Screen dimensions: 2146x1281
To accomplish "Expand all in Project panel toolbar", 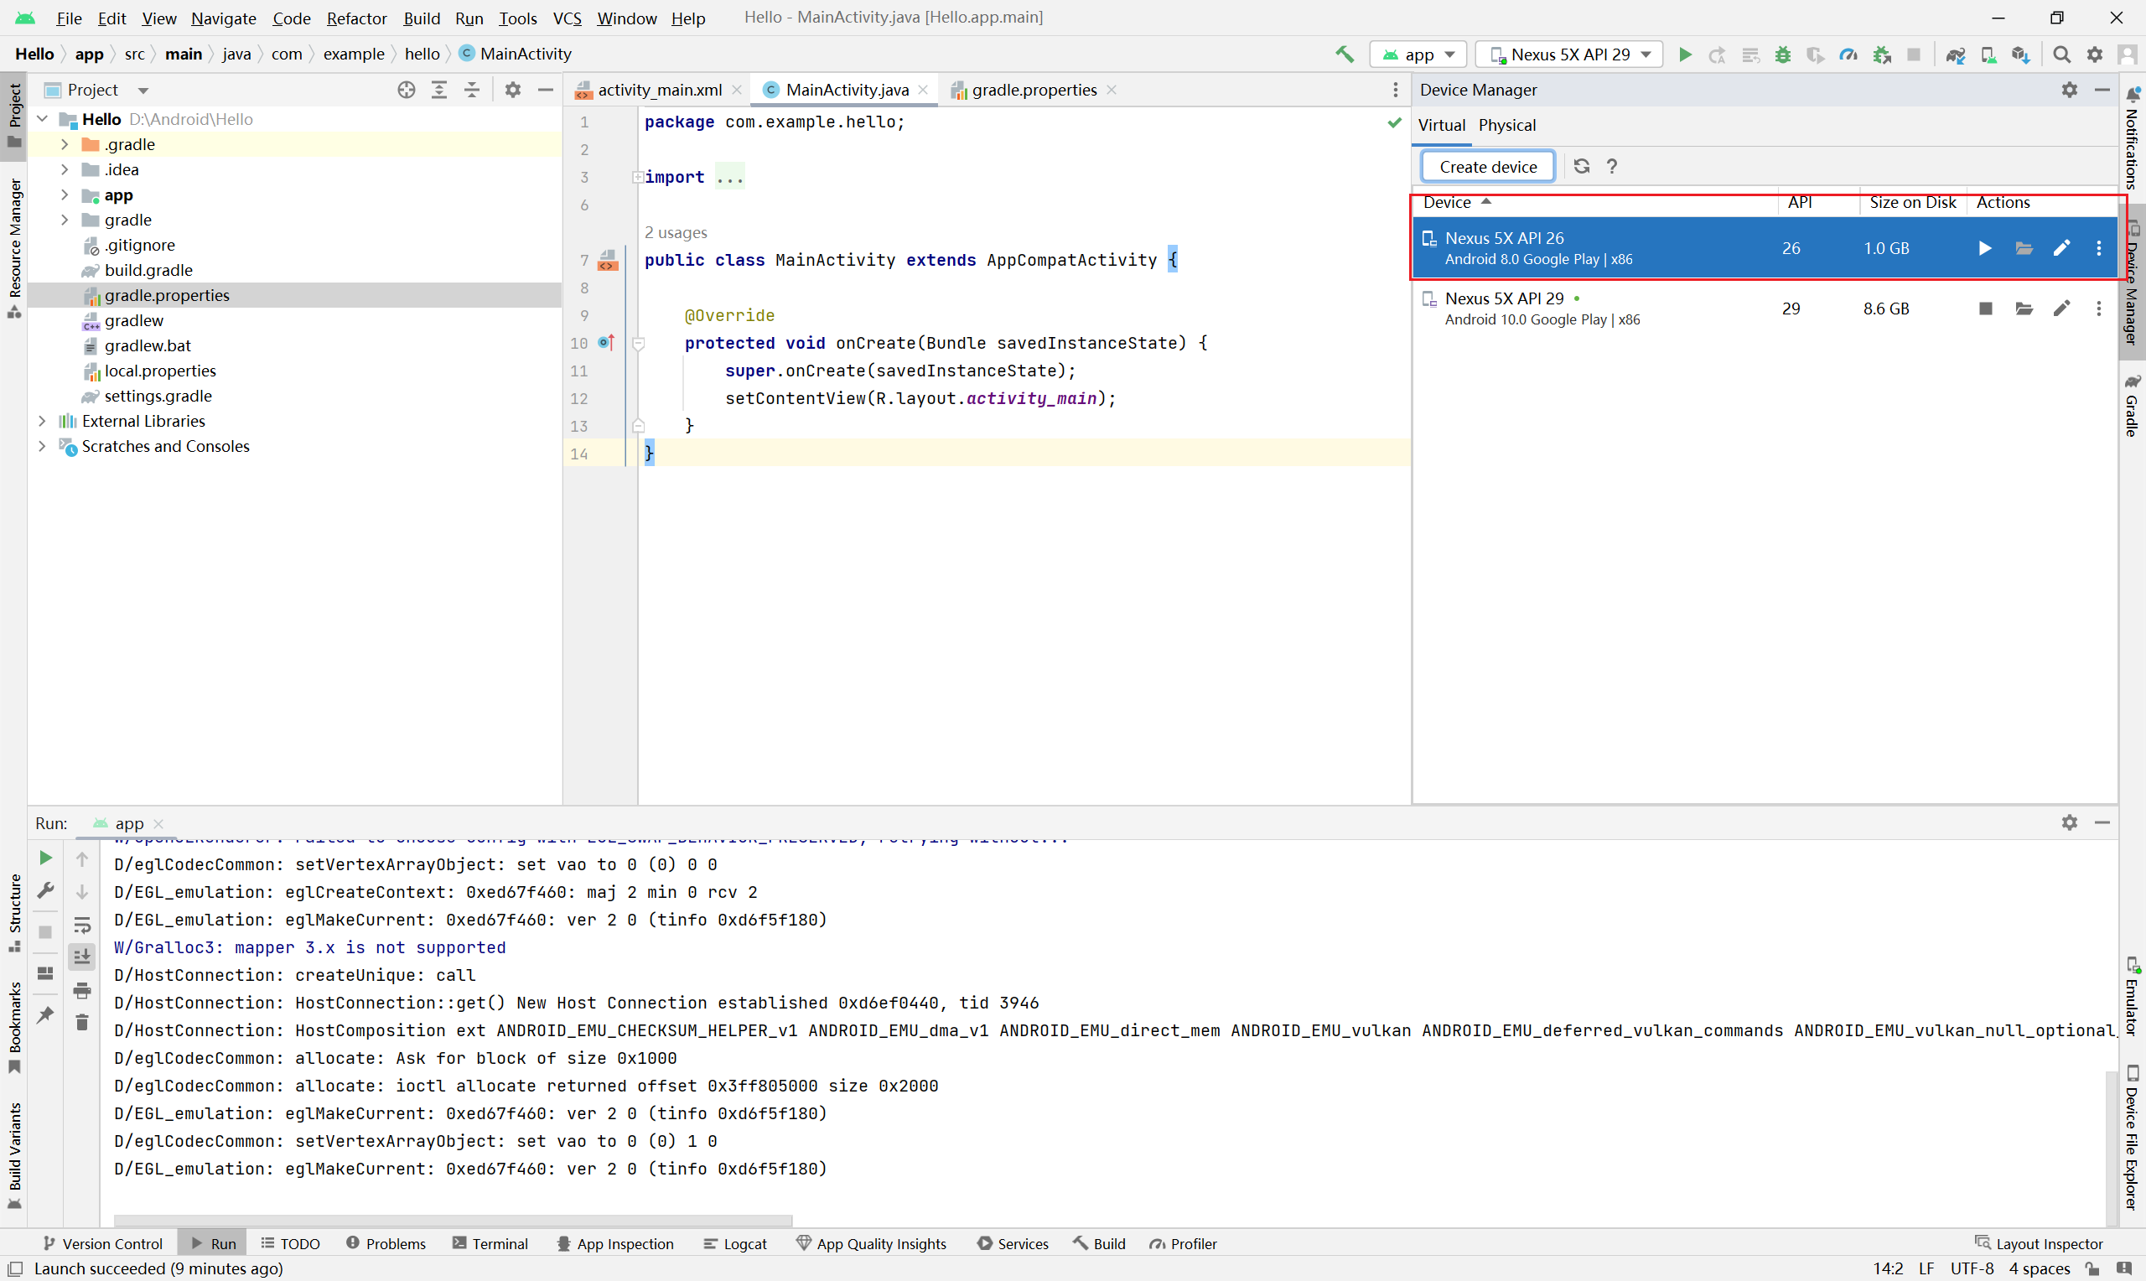I will [439, 90].
